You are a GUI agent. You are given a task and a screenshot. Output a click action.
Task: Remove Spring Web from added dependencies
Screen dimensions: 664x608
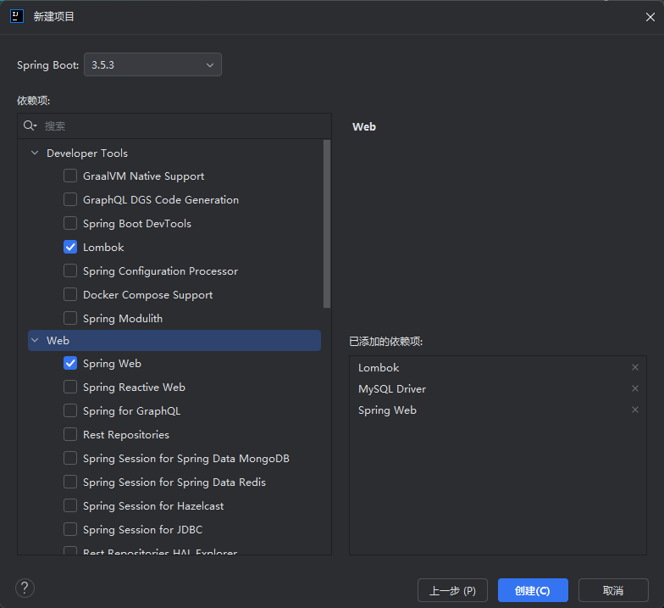click(x=635, y=410)
